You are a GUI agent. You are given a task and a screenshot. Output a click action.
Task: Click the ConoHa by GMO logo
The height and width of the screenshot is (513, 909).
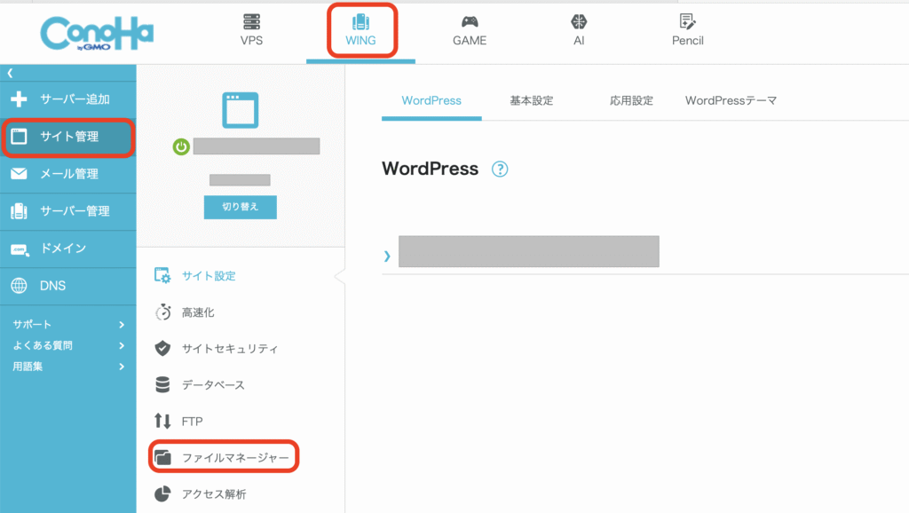pos(97,33)
